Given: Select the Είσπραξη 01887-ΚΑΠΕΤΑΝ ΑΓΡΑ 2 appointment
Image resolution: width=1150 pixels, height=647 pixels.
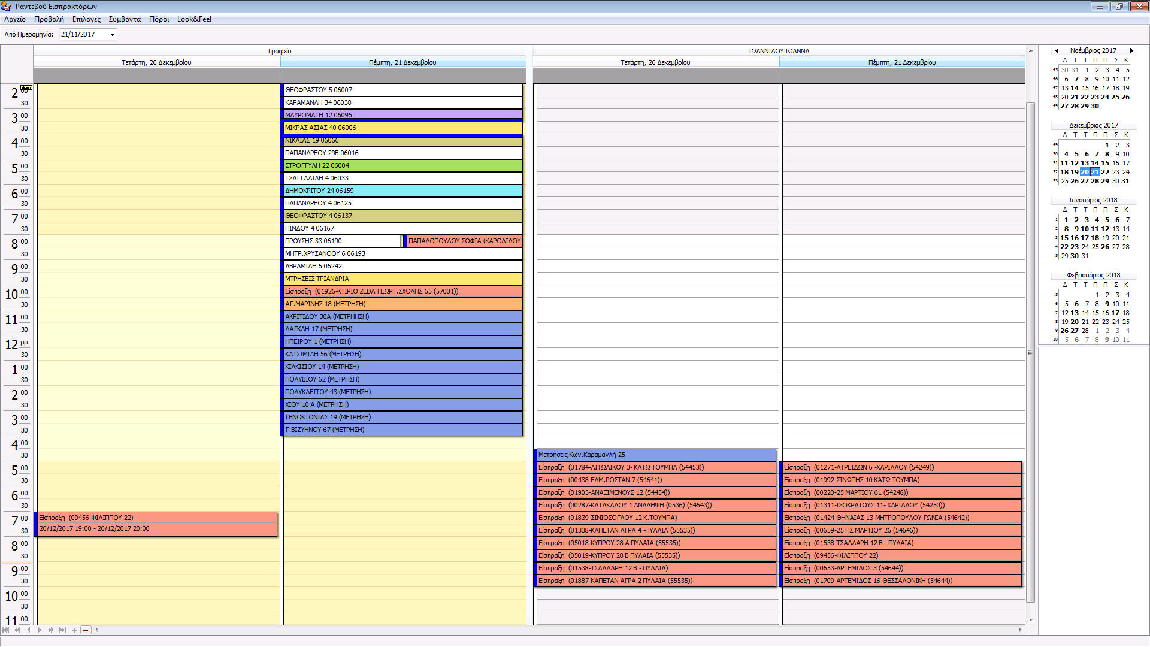Looking at the screenshot, I should pos(655,581).
